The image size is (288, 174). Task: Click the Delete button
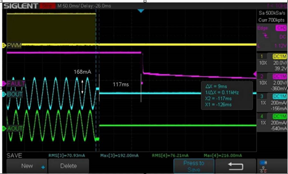tap(68, 166)
